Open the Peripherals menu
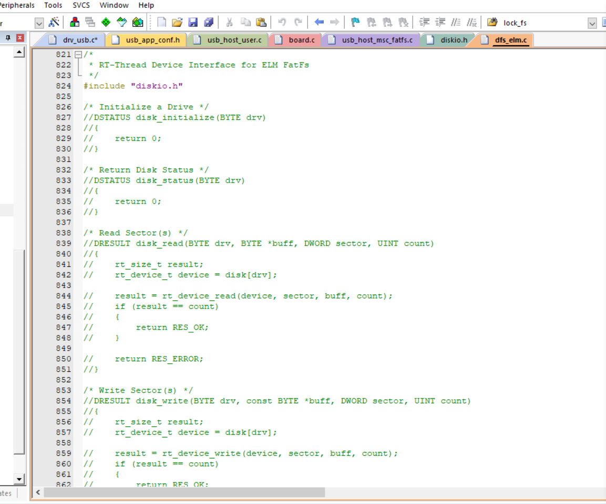 pyautogui.click(x=17, y=5)
